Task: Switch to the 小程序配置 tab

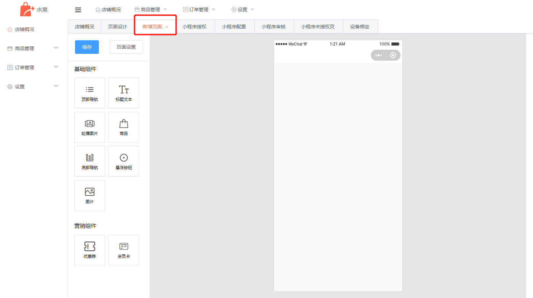Action: point(234,27)
